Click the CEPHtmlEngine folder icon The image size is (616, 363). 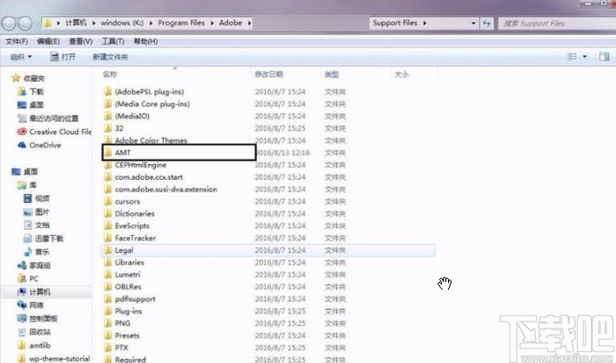point(108,165)
